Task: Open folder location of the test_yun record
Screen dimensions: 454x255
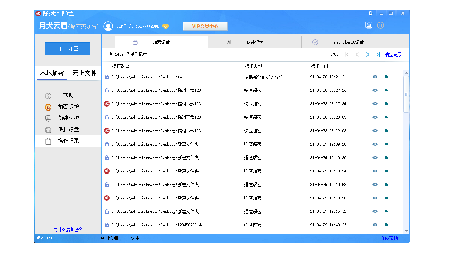Action: pyautogui.click(x=386, y=76)
